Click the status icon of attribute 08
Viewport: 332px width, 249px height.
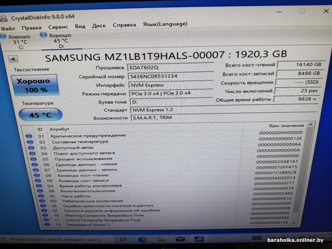[x=37, y=175]
